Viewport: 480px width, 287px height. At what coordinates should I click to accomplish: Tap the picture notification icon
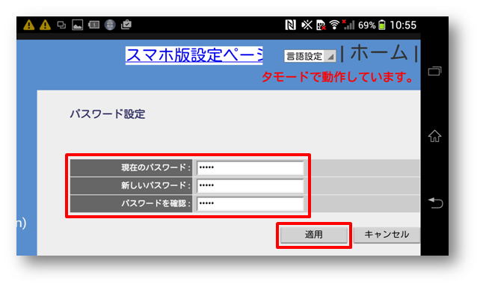pyautogui.click(x=78, y=25)
